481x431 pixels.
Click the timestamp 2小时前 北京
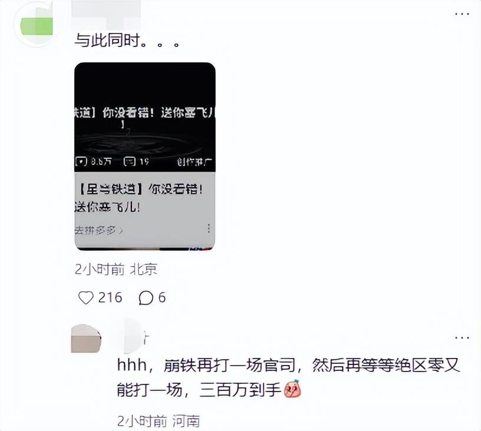[116, 270]
